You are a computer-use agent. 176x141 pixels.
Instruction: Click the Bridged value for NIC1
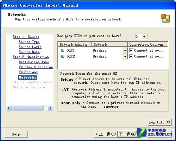pyautogui.click(x=100, y=51)
